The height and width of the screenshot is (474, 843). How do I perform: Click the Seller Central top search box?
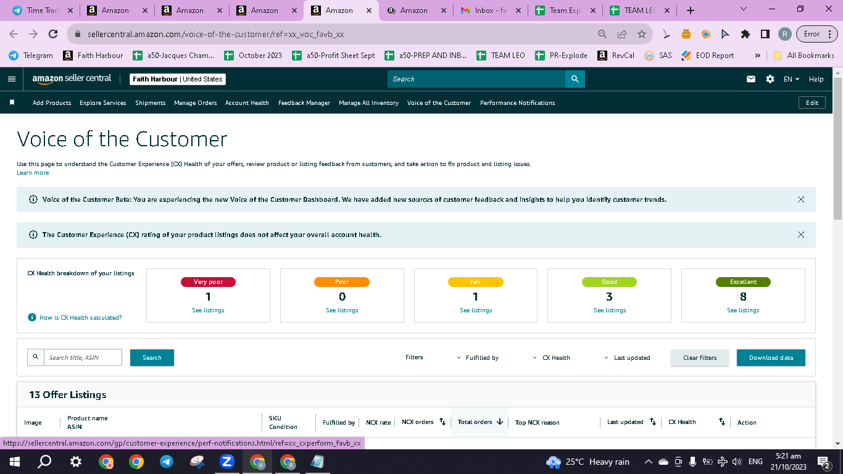tap(476, 79)
